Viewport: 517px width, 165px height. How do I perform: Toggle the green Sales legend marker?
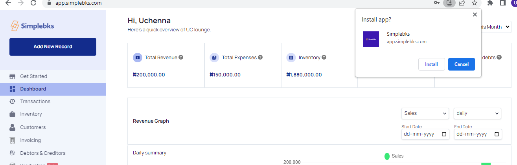(387, 156)
